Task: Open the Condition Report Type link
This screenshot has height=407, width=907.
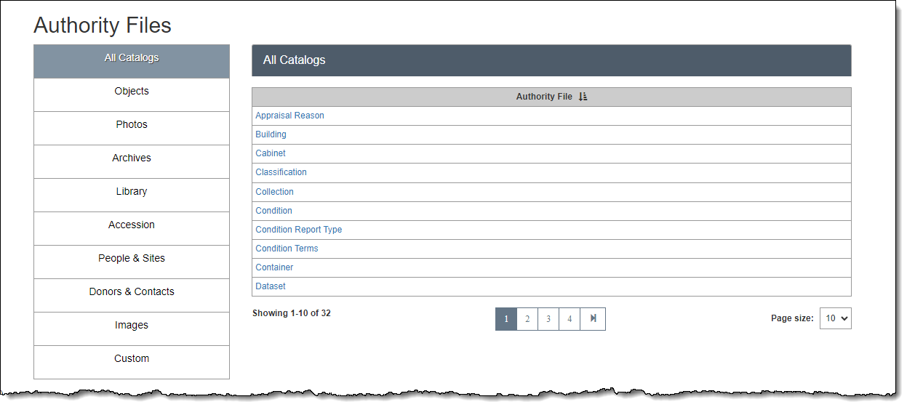Action: (x=298, y=230)
